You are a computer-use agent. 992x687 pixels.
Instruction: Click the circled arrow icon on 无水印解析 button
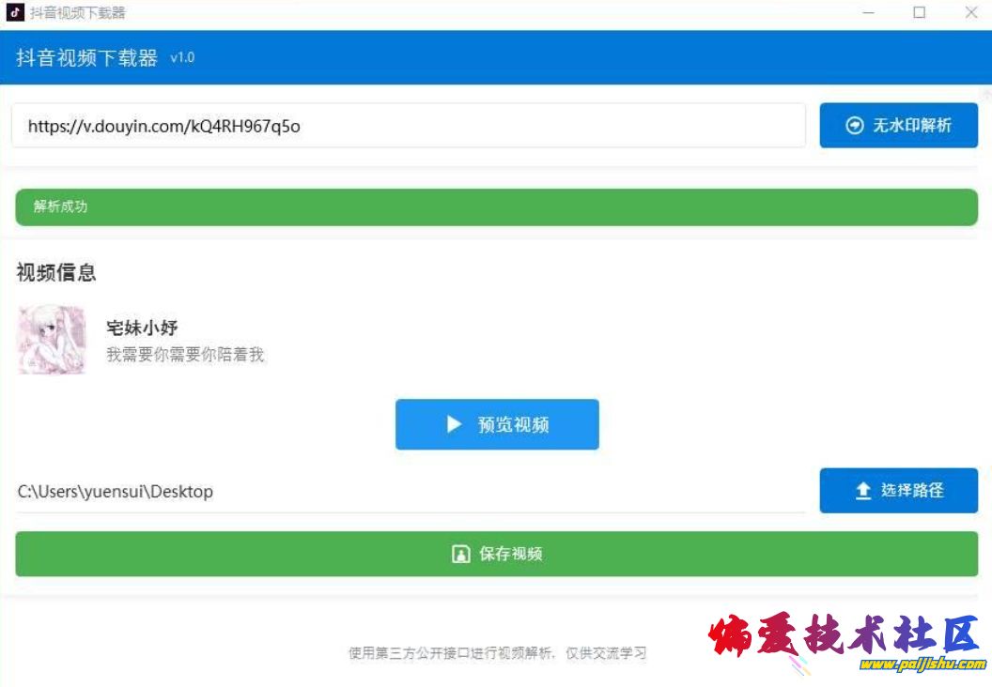coord(854,125)
